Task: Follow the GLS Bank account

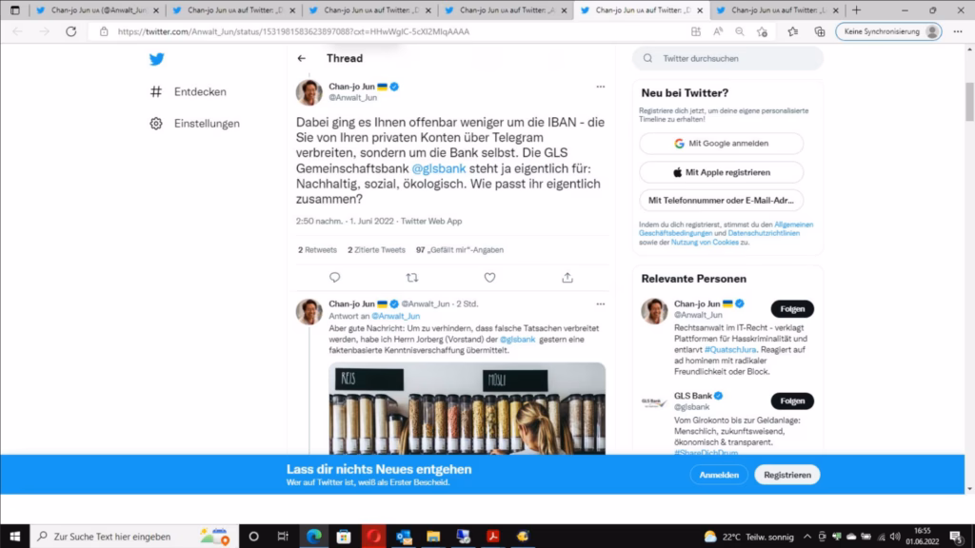Action: pos(791,401)
